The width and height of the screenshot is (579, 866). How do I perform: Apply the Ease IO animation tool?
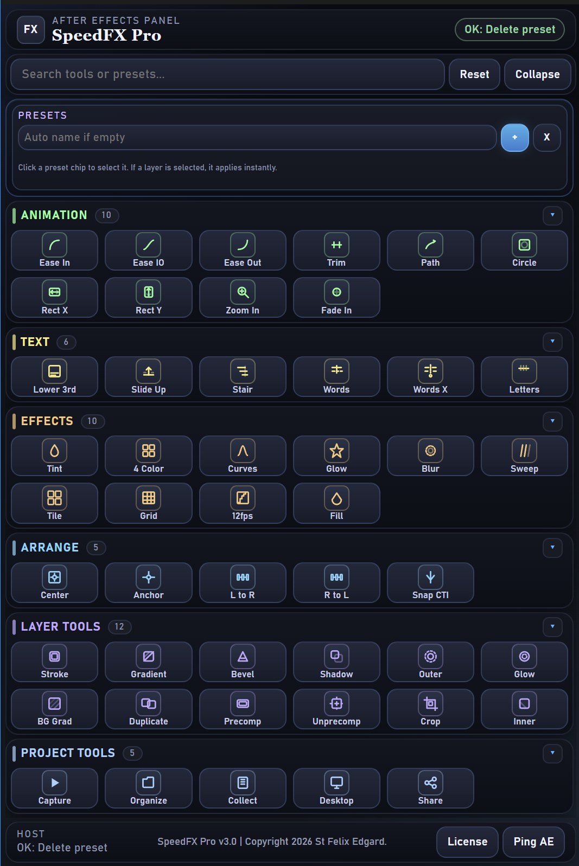[148, 250]
